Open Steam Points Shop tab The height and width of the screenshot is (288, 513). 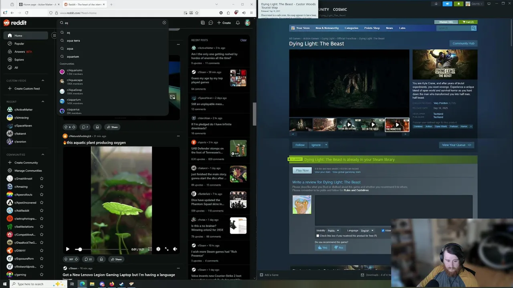372,28
